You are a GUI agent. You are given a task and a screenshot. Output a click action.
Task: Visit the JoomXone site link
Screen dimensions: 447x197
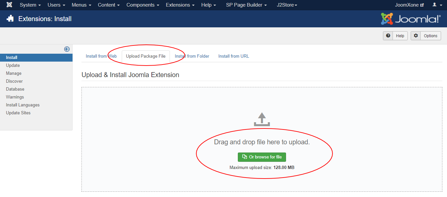tap(409, 5)
